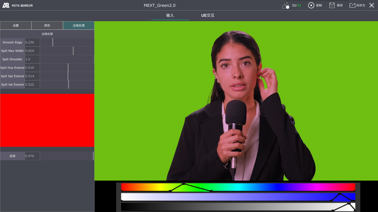Open Save As with the 另存为 icon
The width and height of the screenshot is (378, 212).
pos(352,5)
